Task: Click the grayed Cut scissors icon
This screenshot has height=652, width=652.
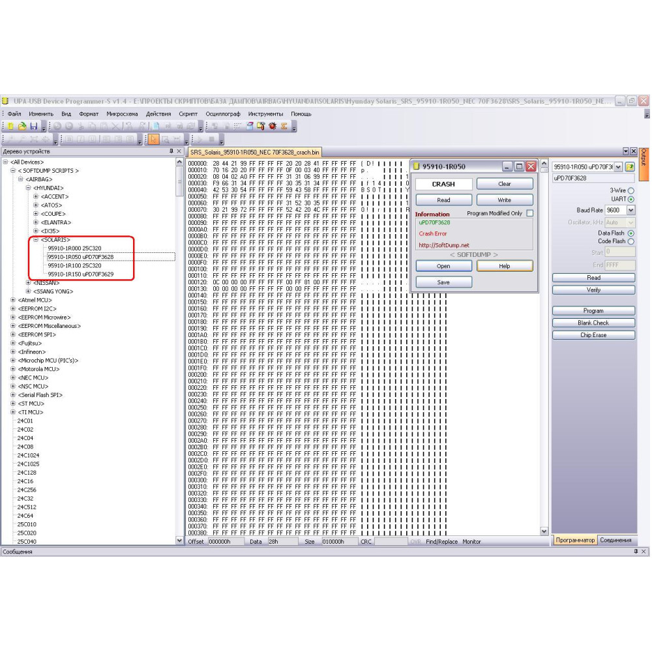Action: coord(81,126)
